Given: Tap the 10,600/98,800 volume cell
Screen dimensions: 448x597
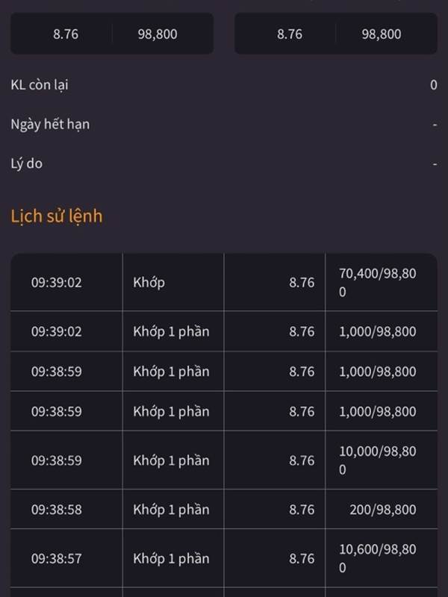Looking at the screenshot, I should pos(378,558).
